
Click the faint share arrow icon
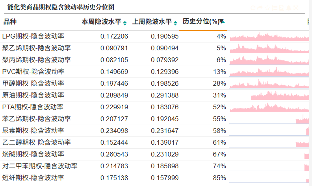click(x=260, y=8)
